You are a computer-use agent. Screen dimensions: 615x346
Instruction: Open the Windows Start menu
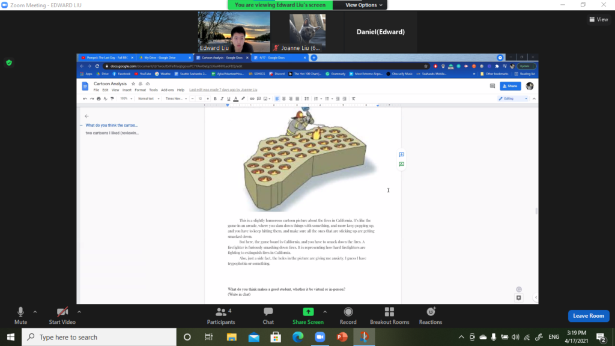(11, 337)
